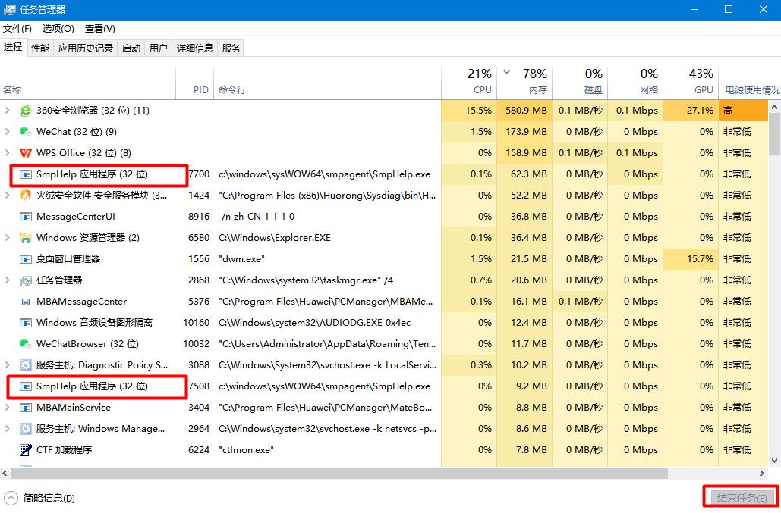Switch to the 性能 tab
The height and width of the screenshot is (513, 781).
(x=40, y=48)
